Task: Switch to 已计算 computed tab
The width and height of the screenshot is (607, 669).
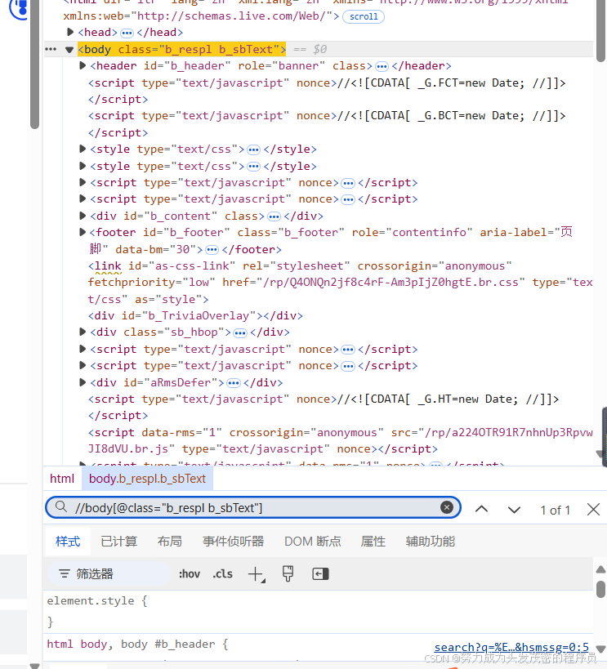Action: [x=118, y=541]
